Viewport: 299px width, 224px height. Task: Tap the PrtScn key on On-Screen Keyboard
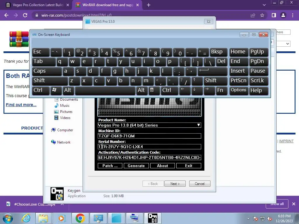point(239,81)
